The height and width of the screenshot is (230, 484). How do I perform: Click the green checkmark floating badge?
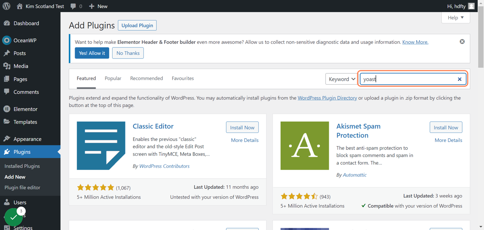[x=13, y=217]
